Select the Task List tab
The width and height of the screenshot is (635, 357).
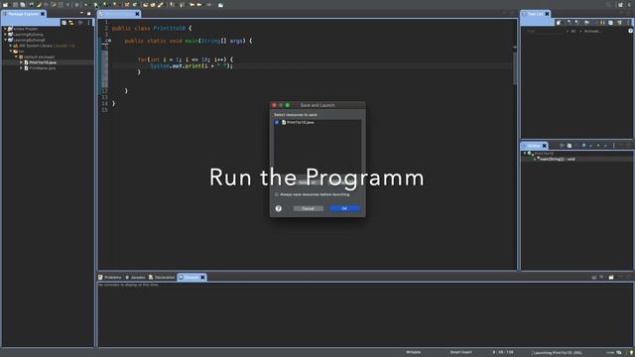536,14
